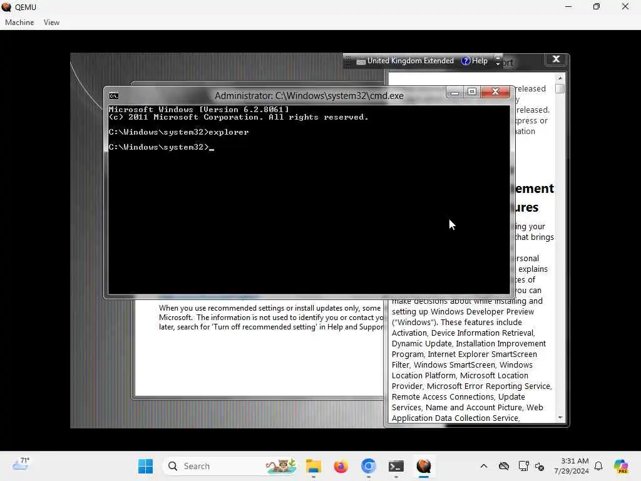Click the language bar keyboard icon
Viewport: 641px width, 481px height.
click(361, 62)
